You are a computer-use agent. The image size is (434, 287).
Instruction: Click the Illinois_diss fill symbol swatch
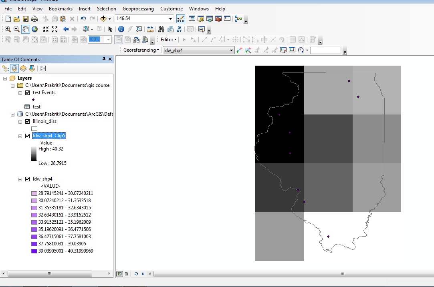click(x=34, y=128)
